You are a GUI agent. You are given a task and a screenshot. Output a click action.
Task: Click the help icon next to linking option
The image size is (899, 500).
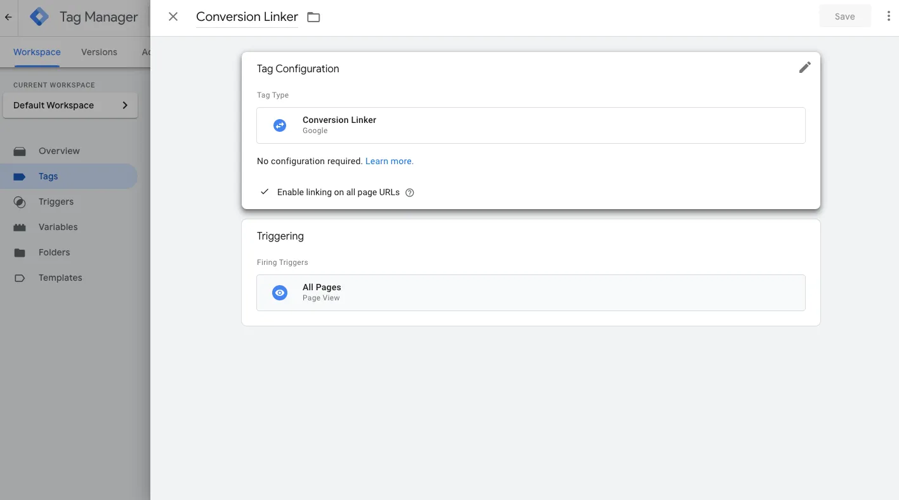[409, 192]
